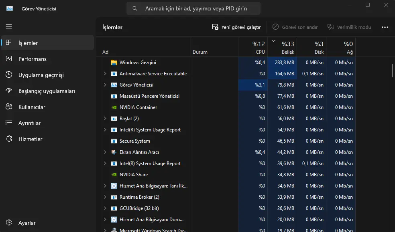Click the Uygulama geçmişi clock icon

click(x=9, y=75)
